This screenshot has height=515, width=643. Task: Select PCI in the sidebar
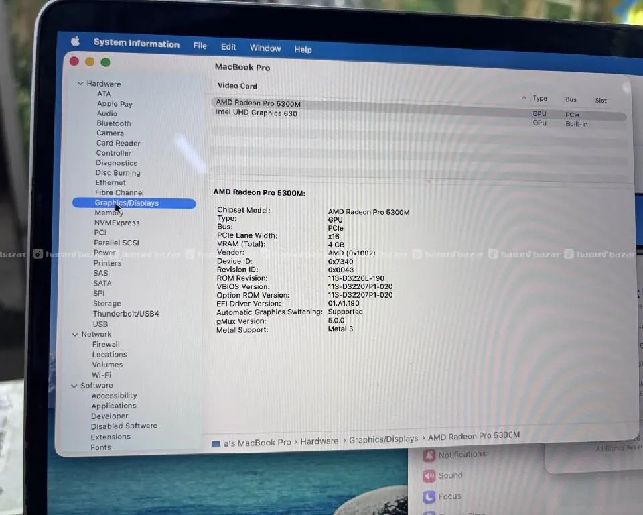100,233
